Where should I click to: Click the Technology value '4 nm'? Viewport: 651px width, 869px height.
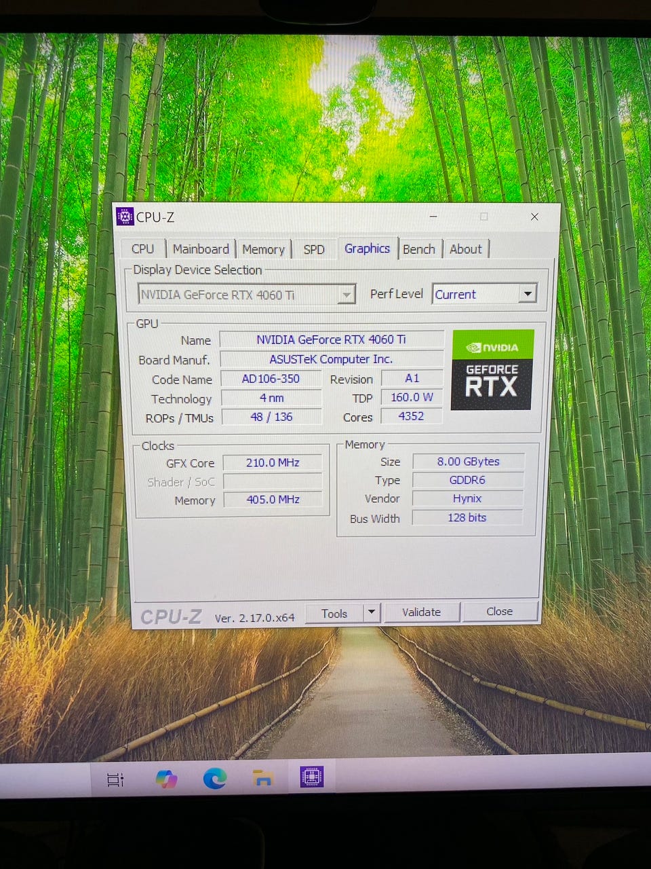[272, 398]
